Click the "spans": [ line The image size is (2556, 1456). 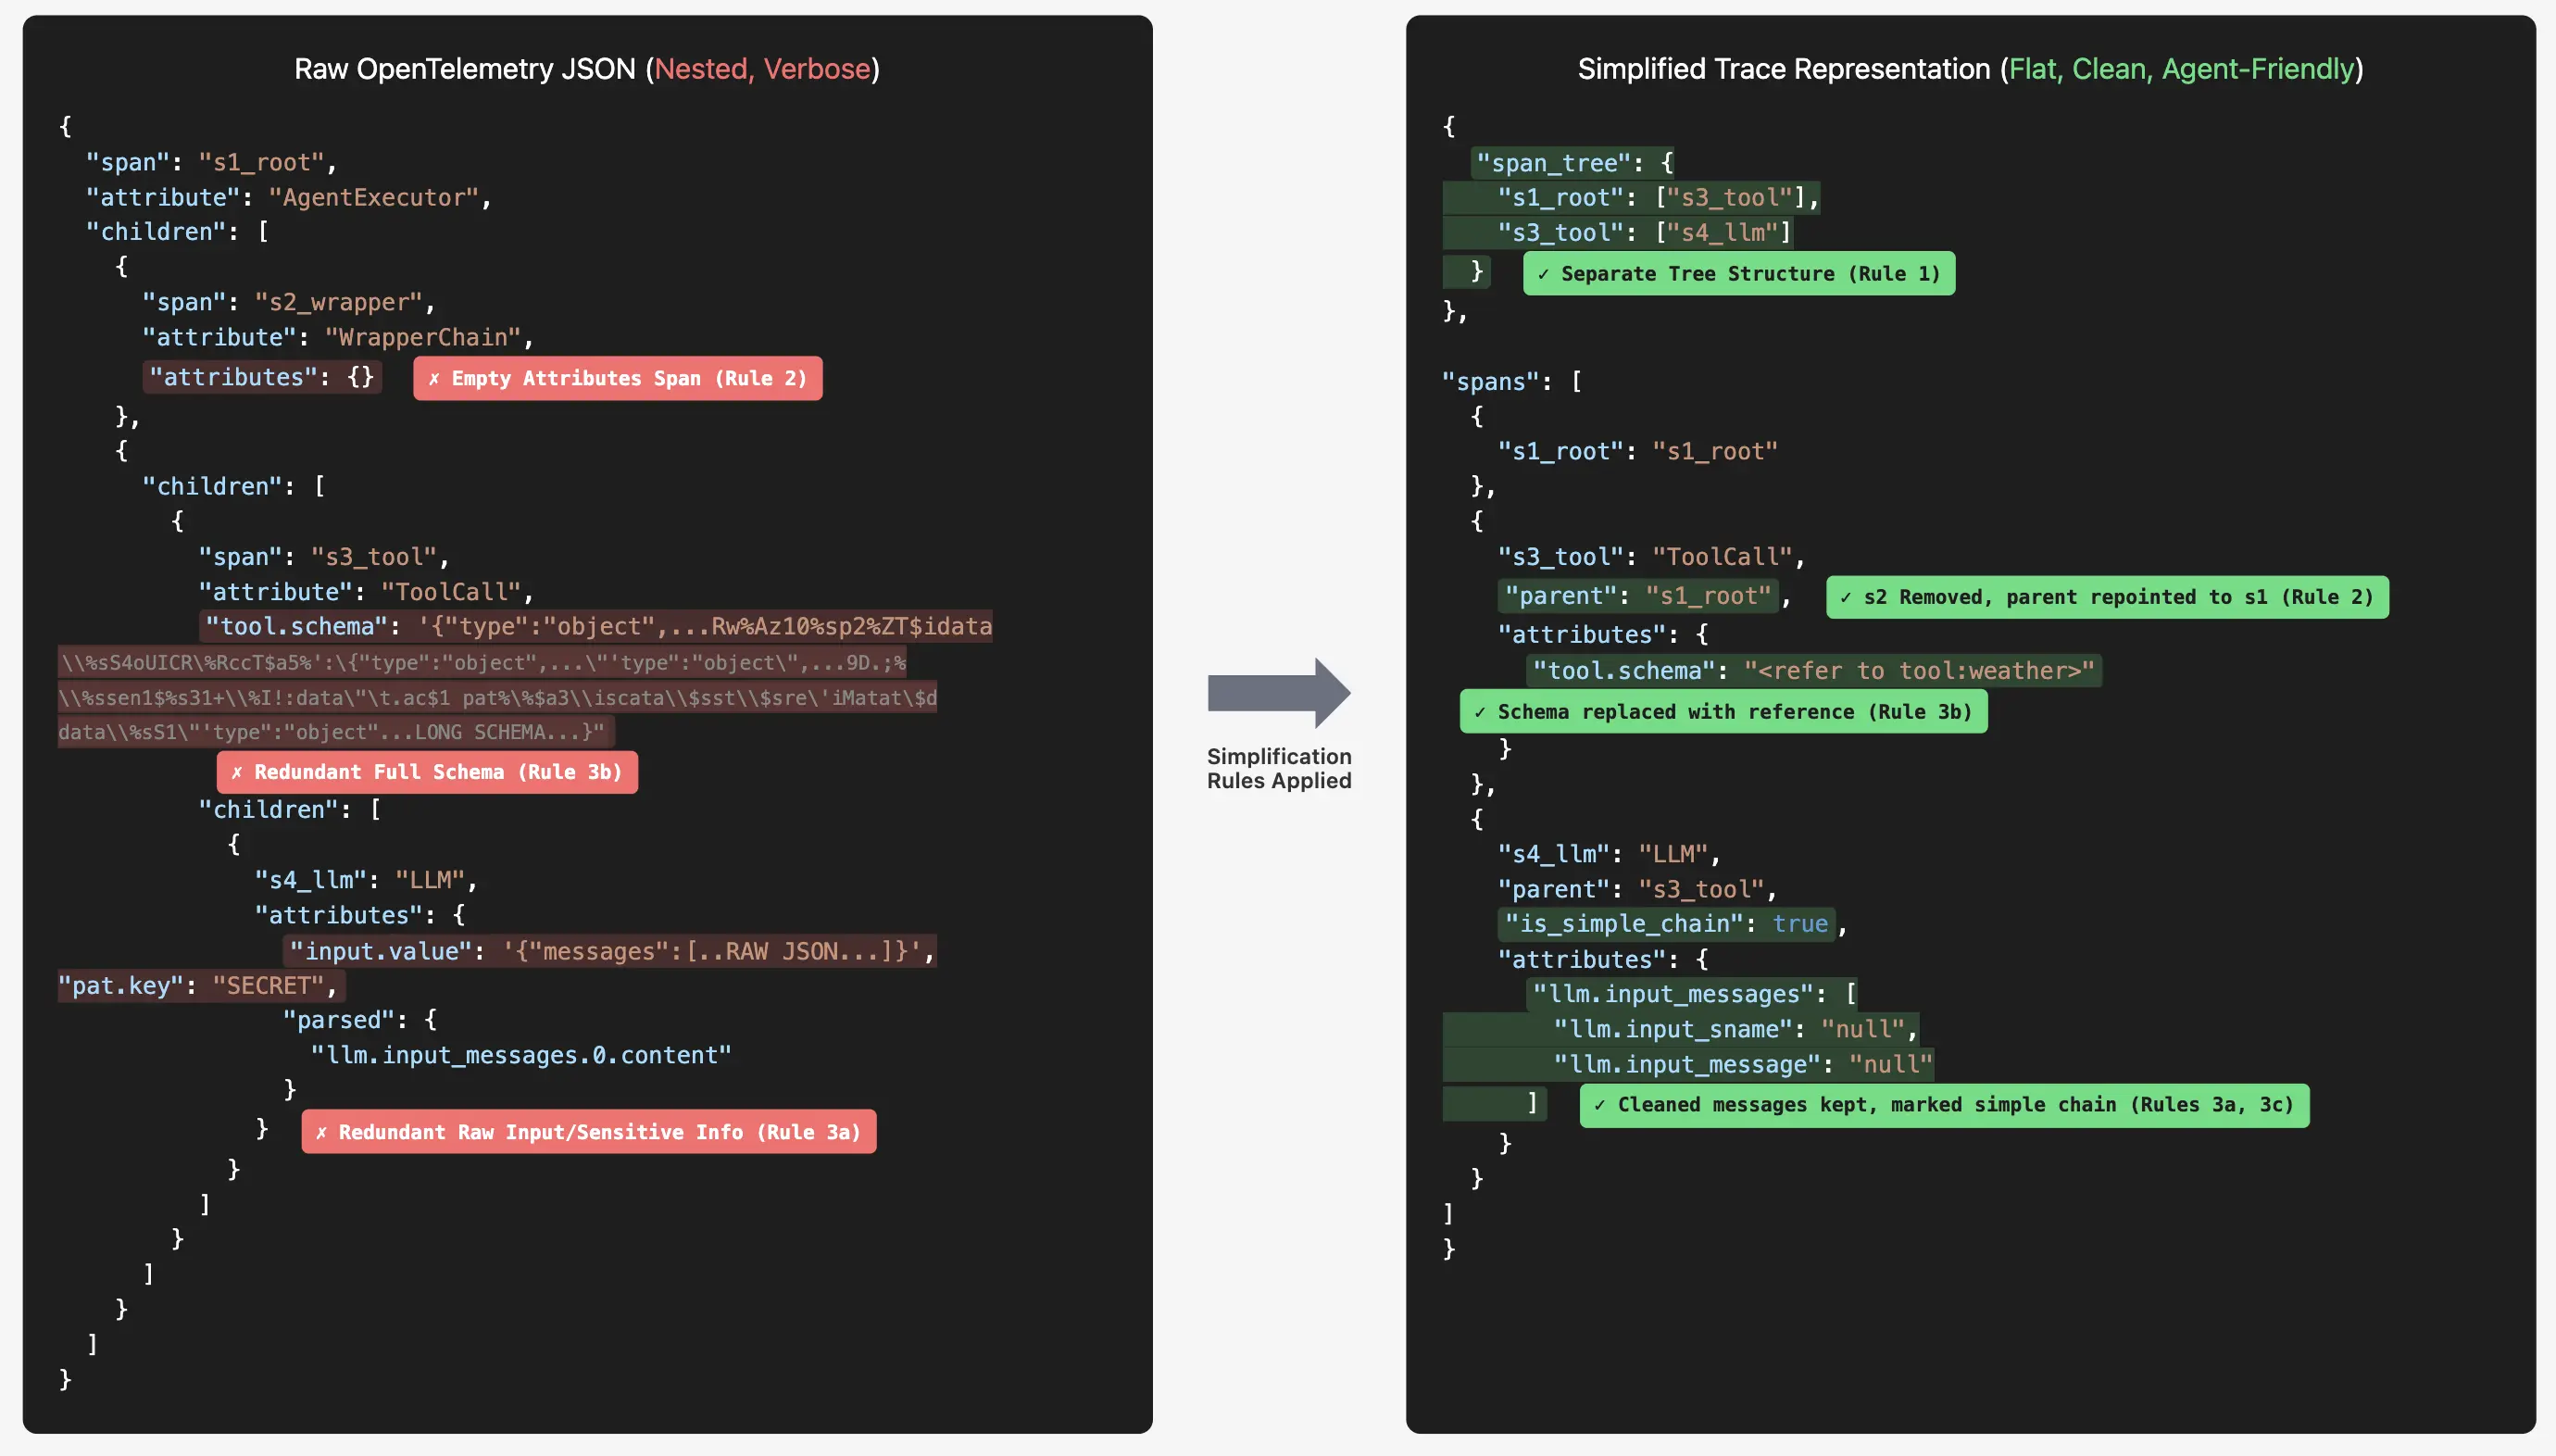[1511, 381]
